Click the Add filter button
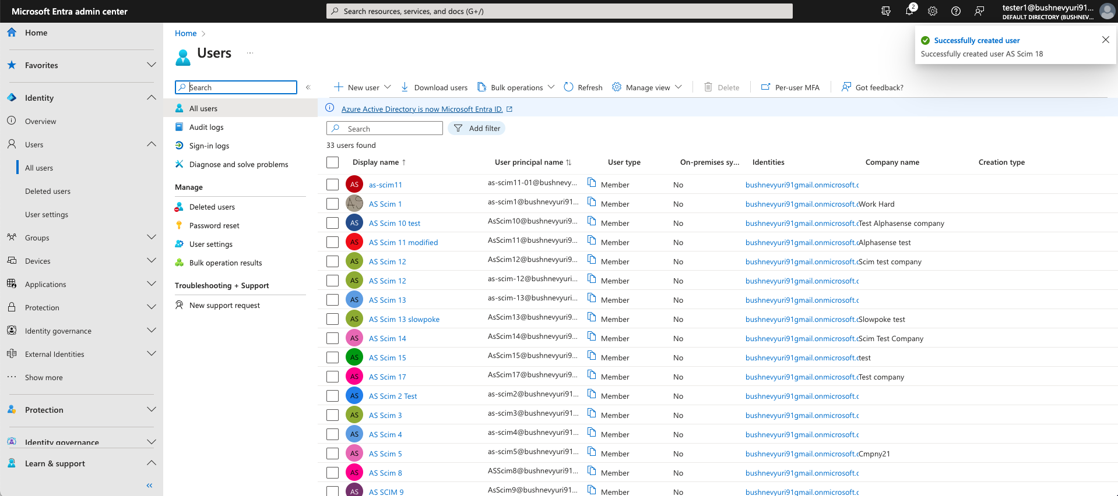Viewport: 1118px width, 496px height. coord(477,128)
